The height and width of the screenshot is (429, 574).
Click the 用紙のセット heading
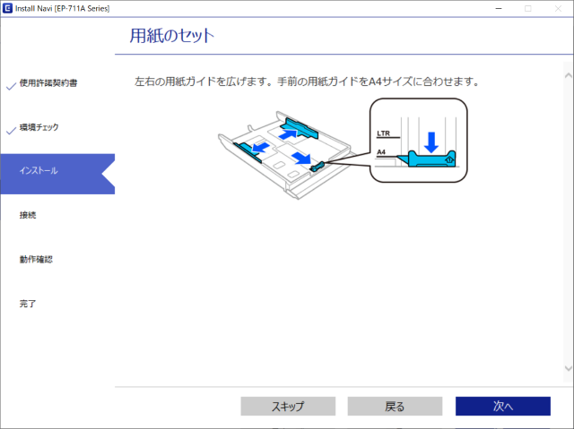click(172, 36)
